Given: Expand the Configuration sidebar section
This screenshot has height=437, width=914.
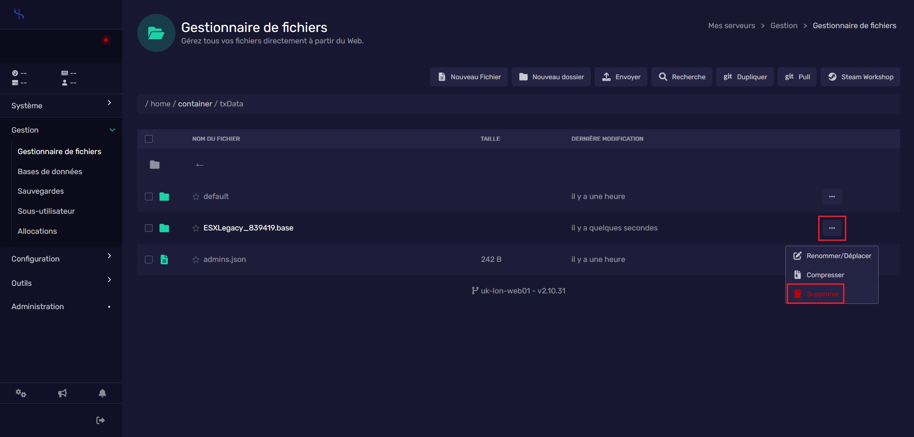Looking at the screenshot, I should coord(61,259).
